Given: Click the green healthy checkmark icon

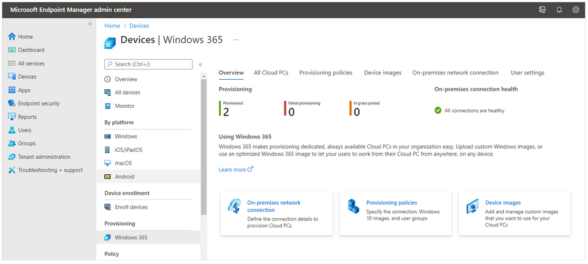Looking at the screenshot, I should point(438,110).
